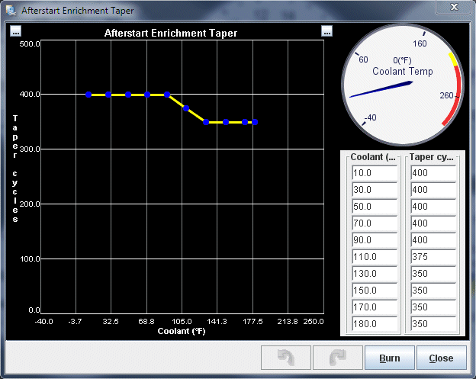Select the coolant field with value 150.0
Screen dimensions: 476x379
[x=375, y=291]
